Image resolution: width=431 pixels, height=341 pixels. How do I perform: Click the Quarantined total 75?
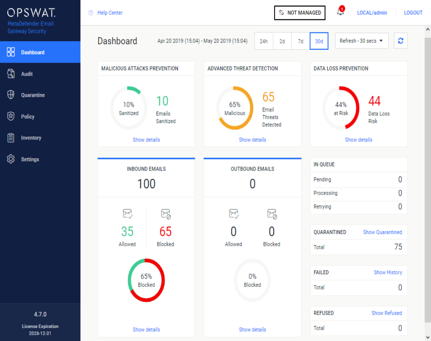point(398,247)
